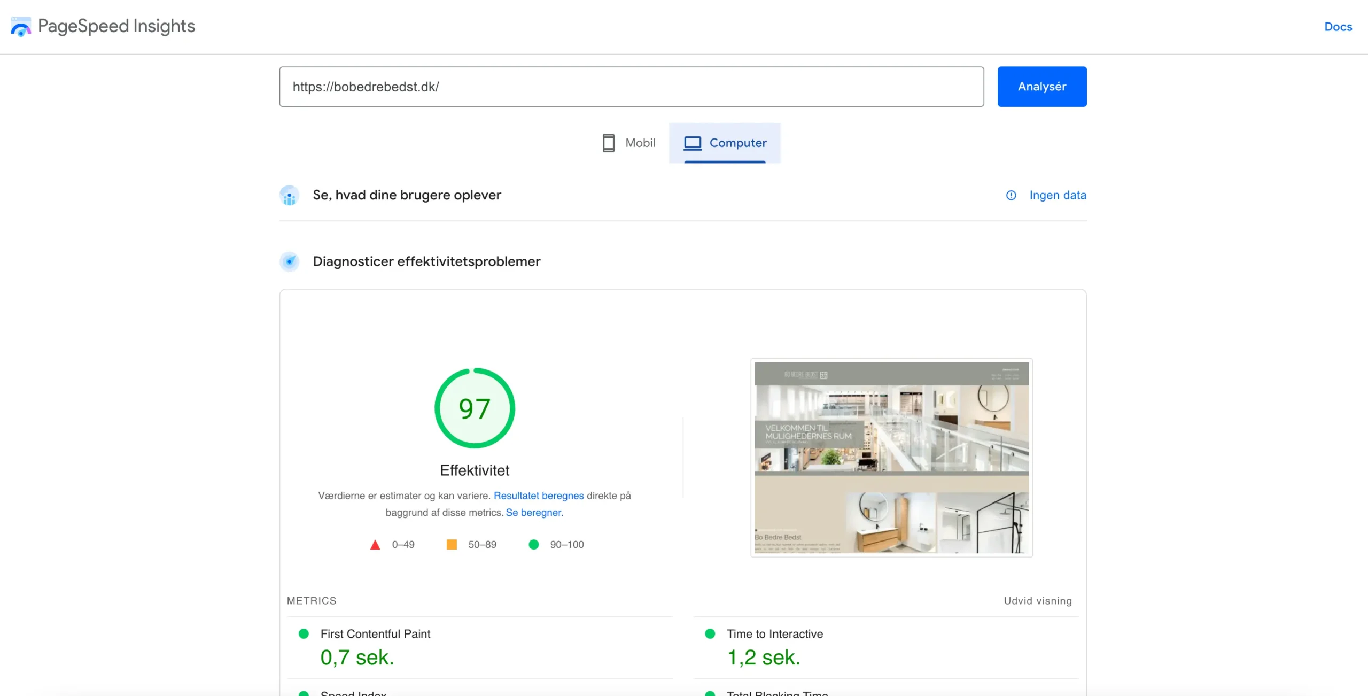Click Udvid visning to expand metrics
Screen dimensions: 1368x696
tap(1038, 601)
